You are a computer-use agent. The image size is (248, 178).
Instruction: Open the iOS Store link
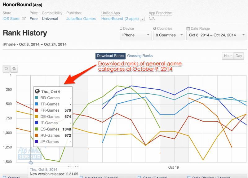(11, 19)
